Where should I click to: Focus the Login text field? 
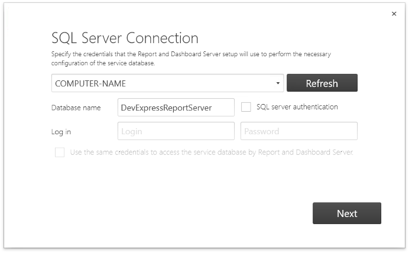click(176, 131)
